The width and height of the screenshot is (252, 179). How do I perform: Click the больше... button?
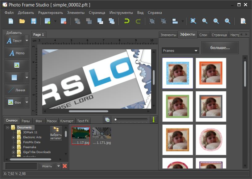tap(220, 48)
